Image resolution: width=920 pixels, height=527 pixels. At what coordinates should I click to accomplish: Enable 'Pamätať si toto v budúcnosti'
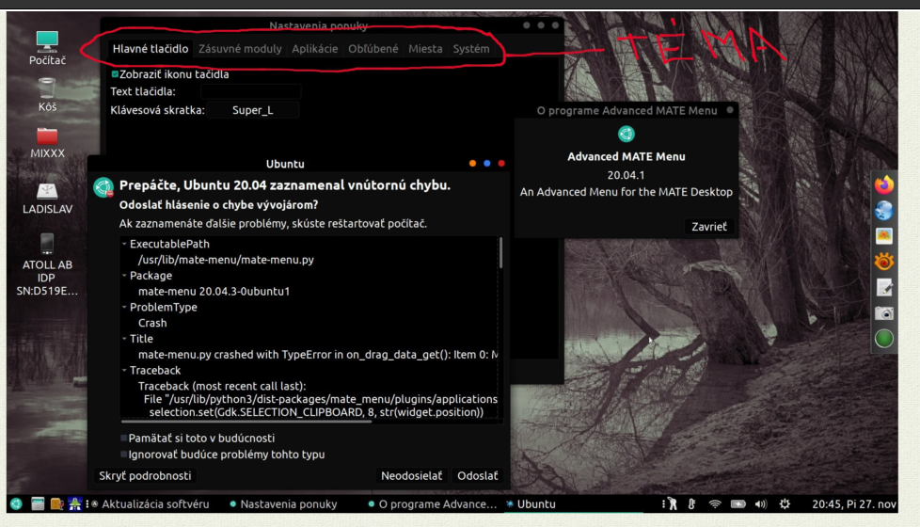pyautogui.click(x=124, y=438)
